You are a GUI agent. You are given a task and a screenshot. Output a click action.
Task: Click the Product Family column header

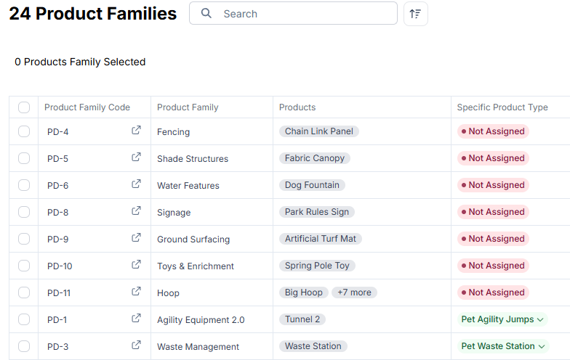coord(188,107)
